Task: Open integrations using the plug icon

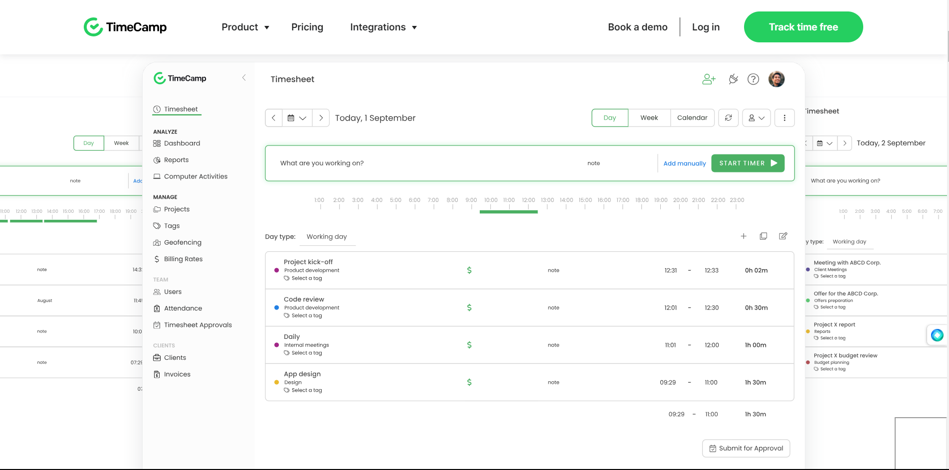Action: [733, 79]
